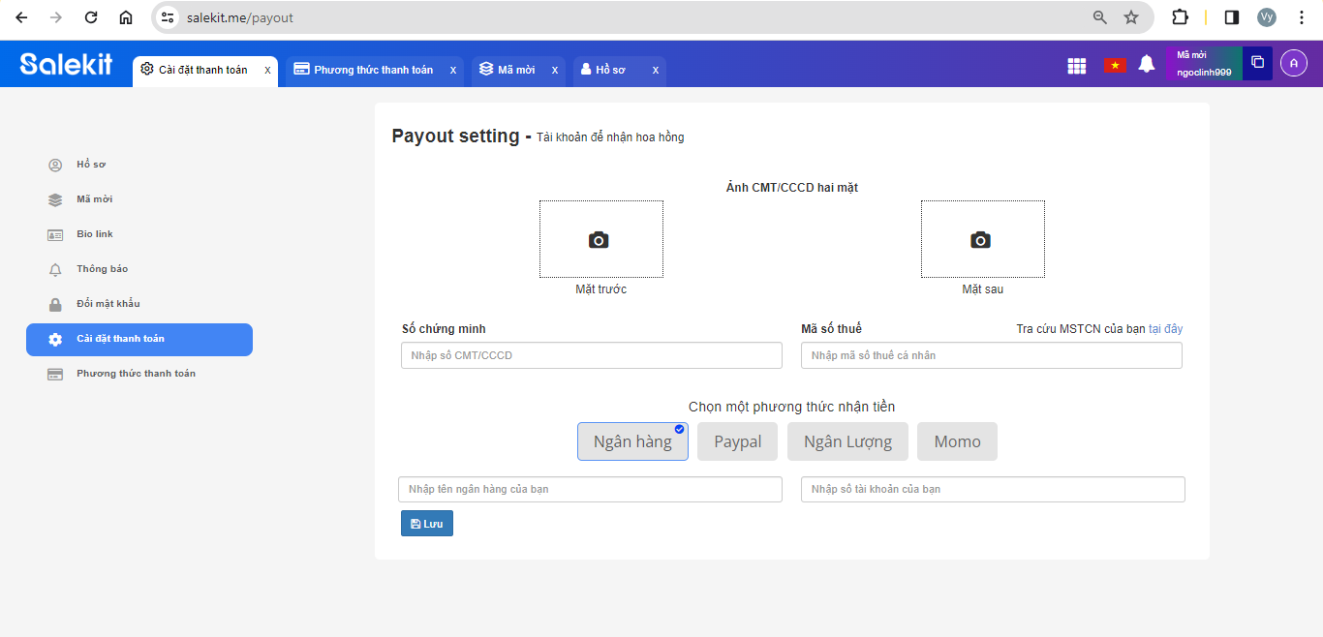The height and width of the screenshot is (637, 1323).
Task: Open Đổi mật khẩu in sidebar
Action: coord(108,304)
